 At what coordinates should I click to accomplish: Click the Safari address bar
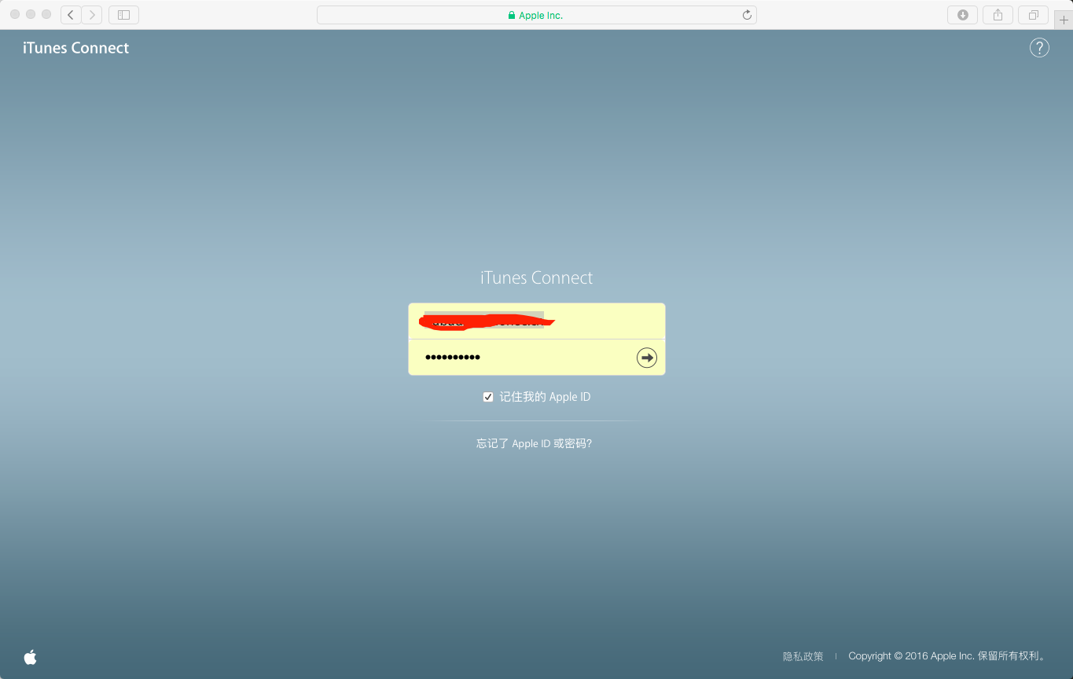(537, 15)
